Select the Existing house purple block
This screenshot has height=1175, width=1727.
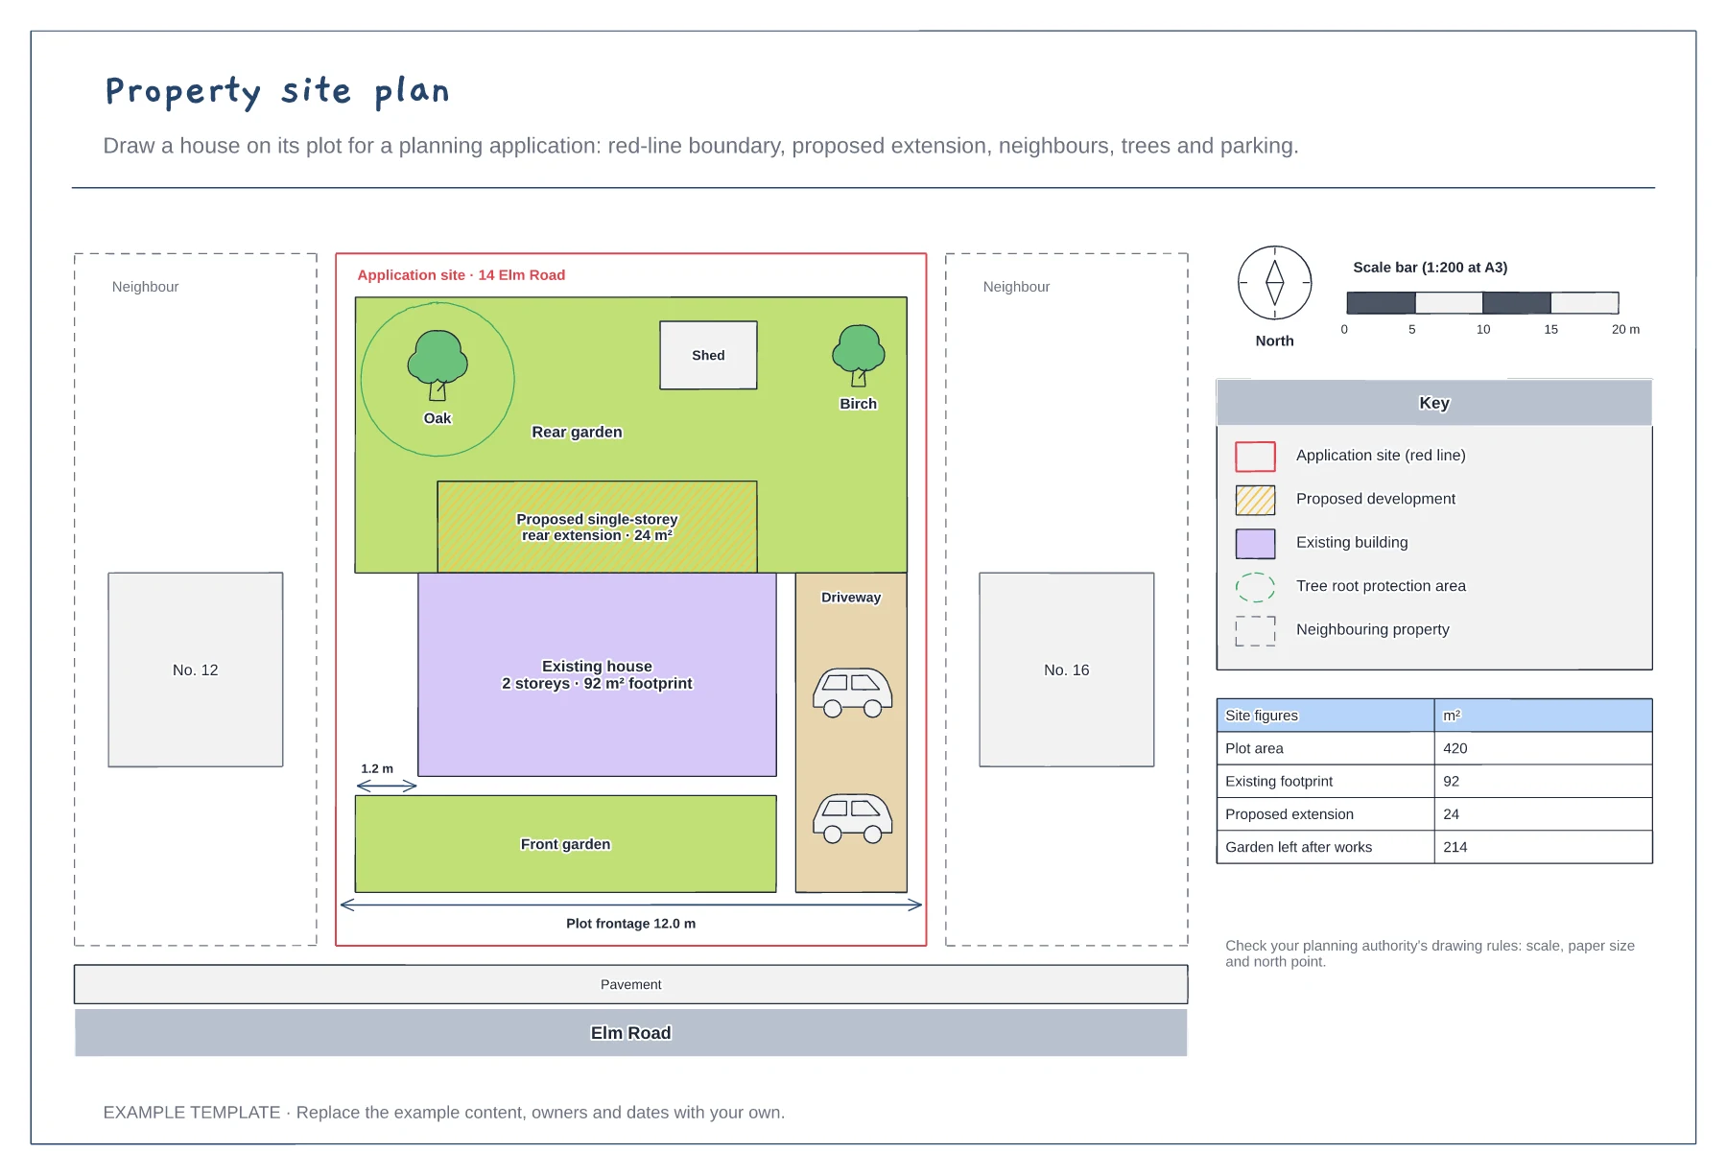pyautogui.click(x=597, y=674)
